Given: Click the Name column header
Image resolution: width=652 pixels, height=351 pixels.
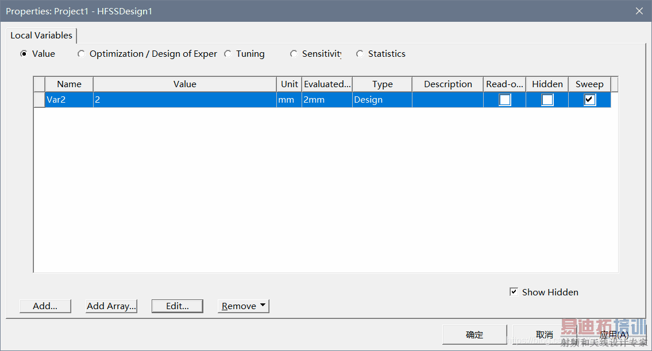Looking at the screenshot, I should coord(69,84).
